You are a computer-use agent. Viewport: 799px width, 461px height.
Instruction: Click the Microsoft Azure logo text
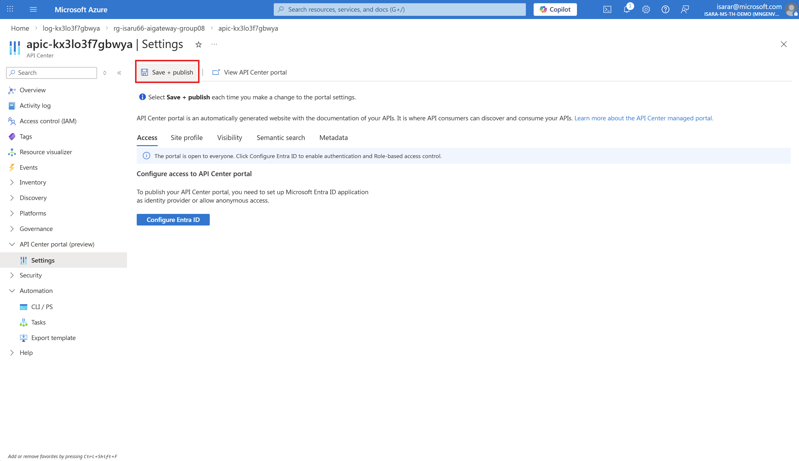81,9
